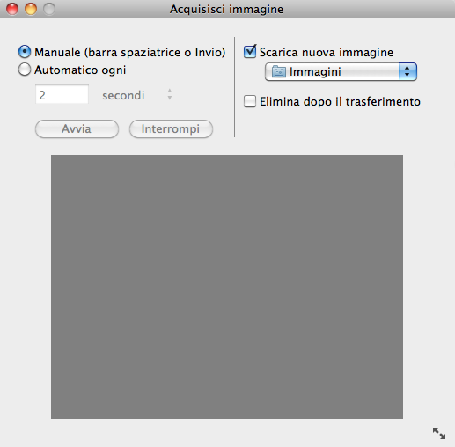Click the secondi unit label
455x447 pixels.
pos(123,95)
